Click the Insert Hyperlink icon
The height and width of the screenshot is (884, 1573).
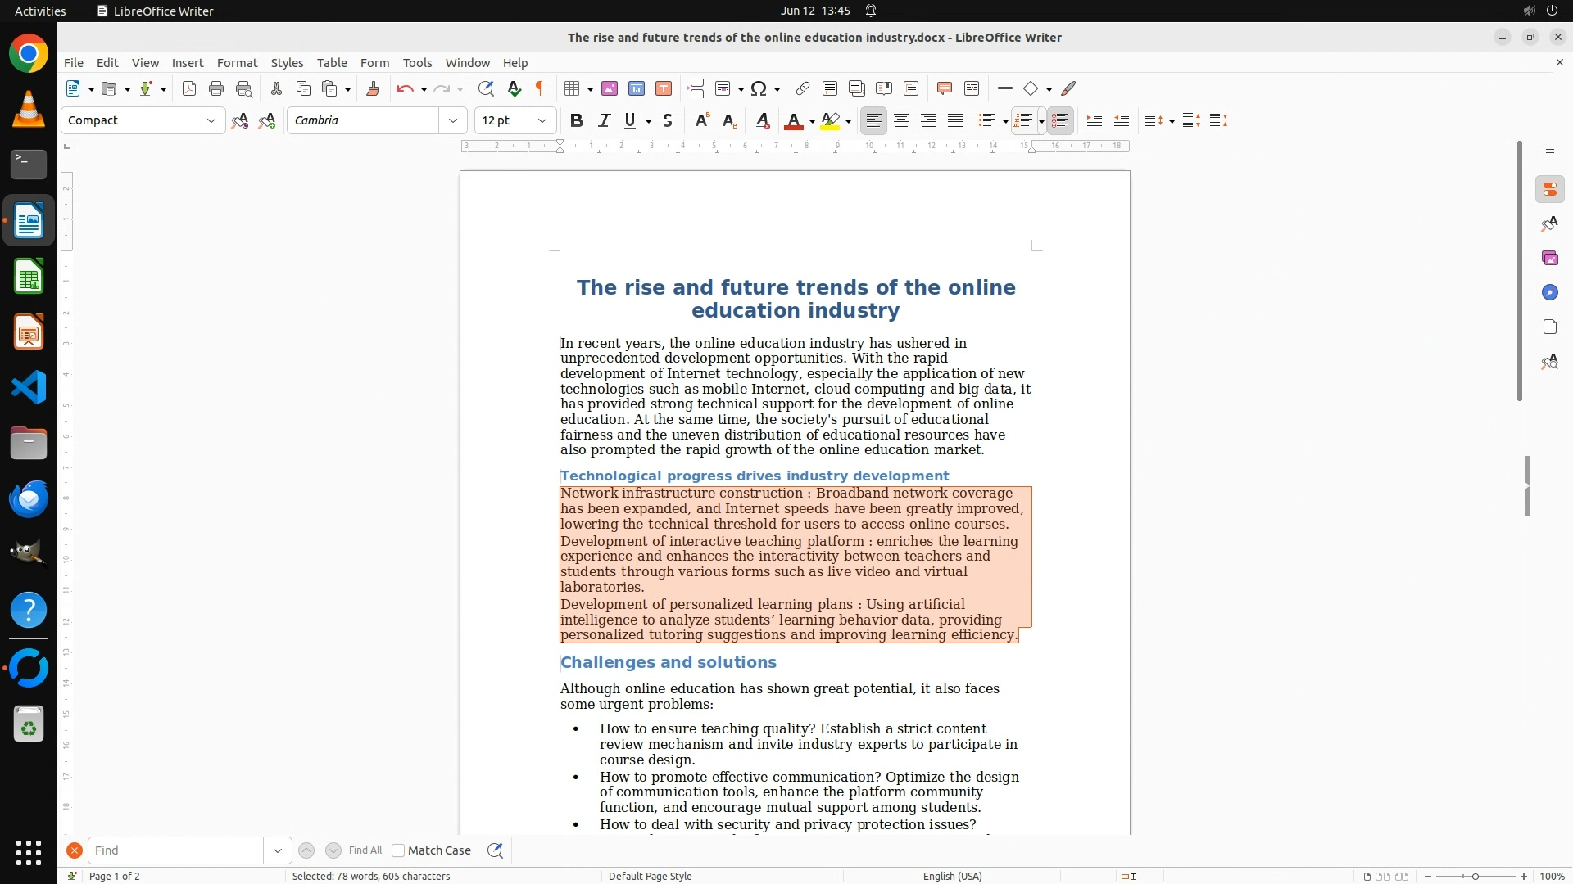click(803, 88)
